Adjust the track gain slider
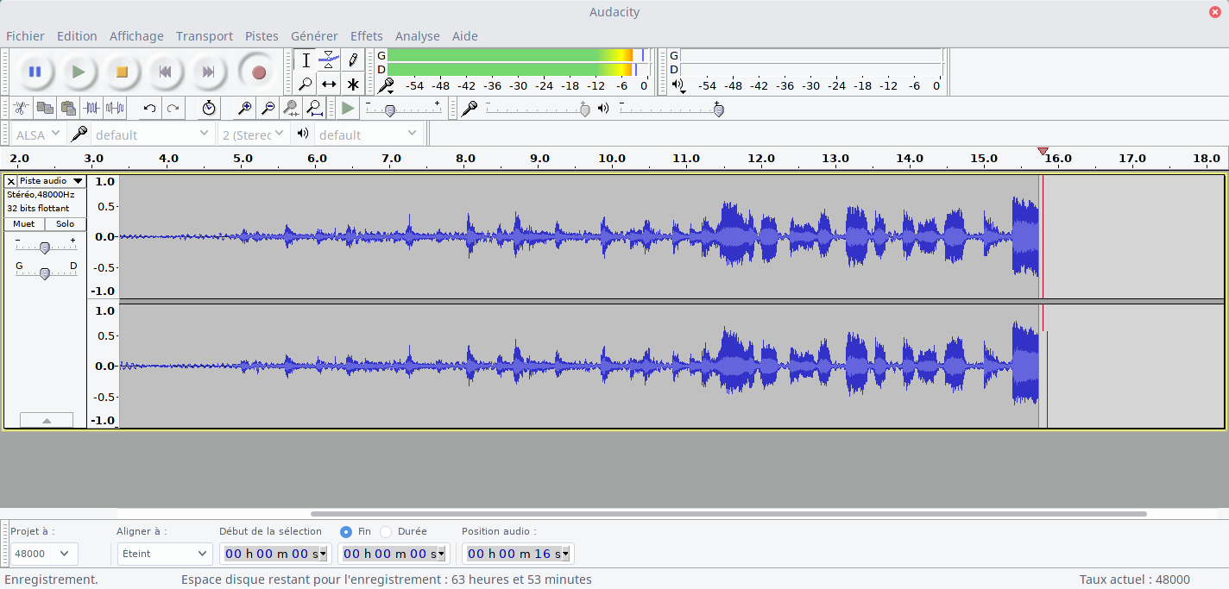1229x589 pixels. coord(45,248)
